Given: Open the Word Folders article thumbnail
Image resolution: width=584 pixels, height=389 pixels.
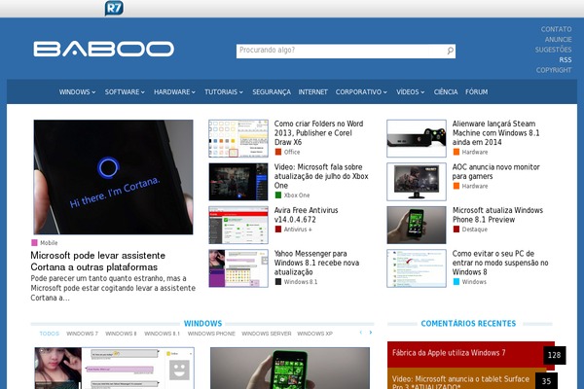Looking at the screenshot, I should coord(238,138).
